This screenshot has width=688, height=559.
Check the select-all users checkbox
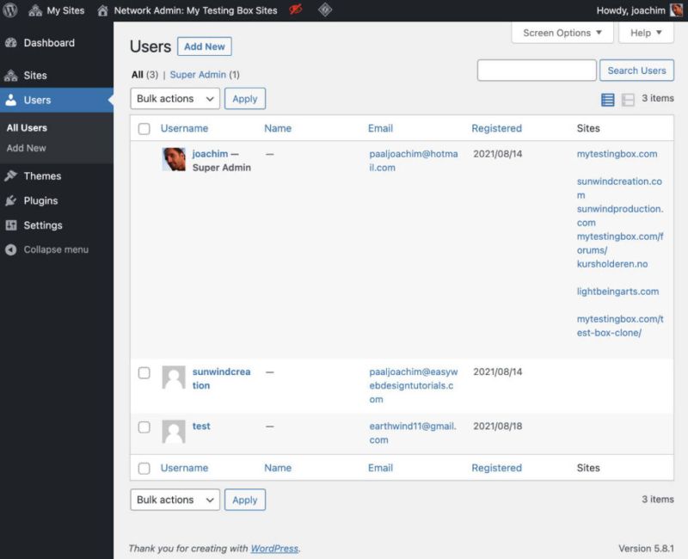click(144, 127)
